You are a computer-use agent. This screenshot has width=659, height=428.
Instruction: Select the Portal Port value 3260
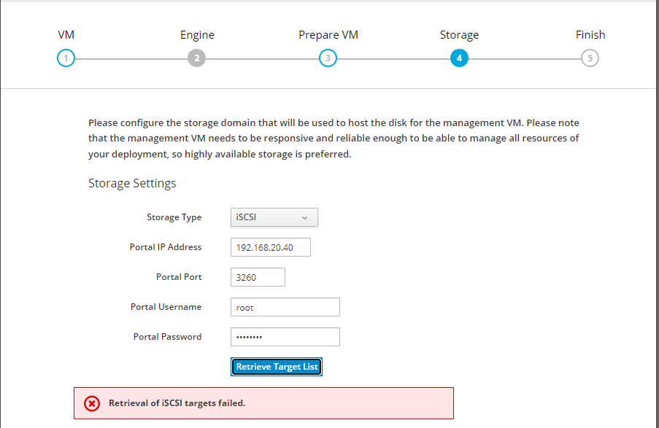pyautogui.click(x=257, y=277)
